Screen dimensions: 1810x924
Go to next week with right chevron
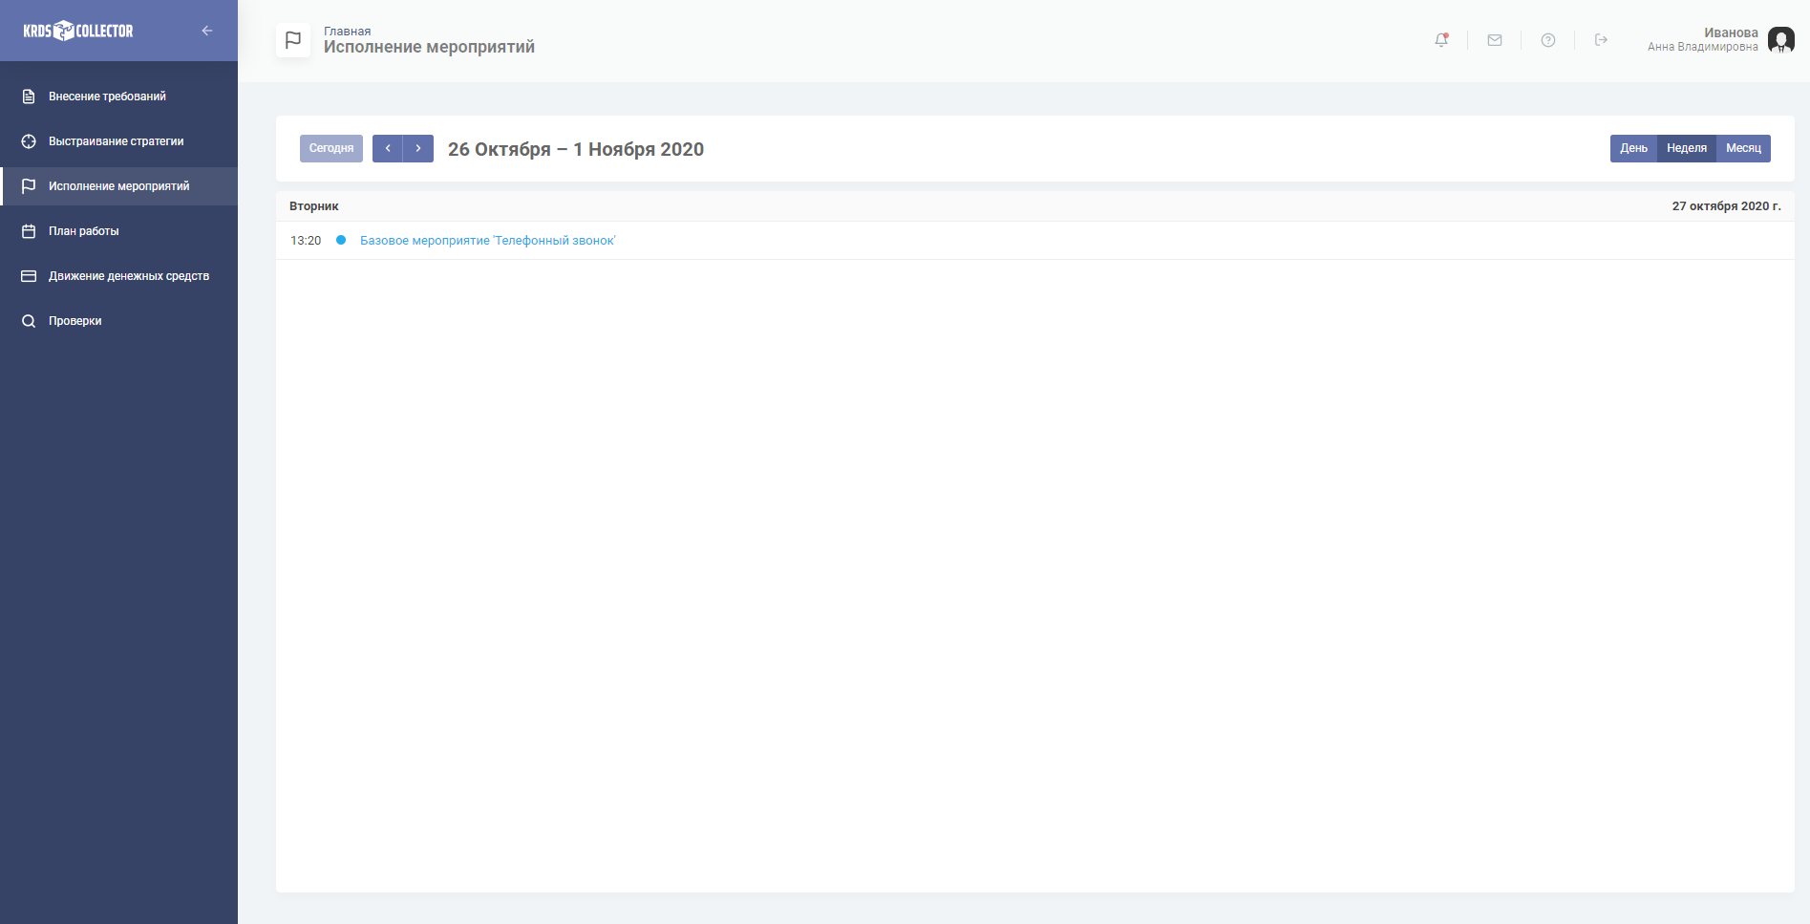(x=418, y=148)
